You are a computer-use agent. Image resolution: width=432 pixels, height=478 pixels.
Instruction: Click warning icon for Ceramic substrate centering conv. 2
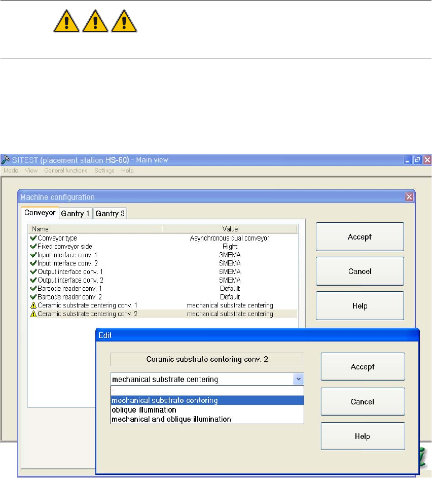click(x=33, y=314)
